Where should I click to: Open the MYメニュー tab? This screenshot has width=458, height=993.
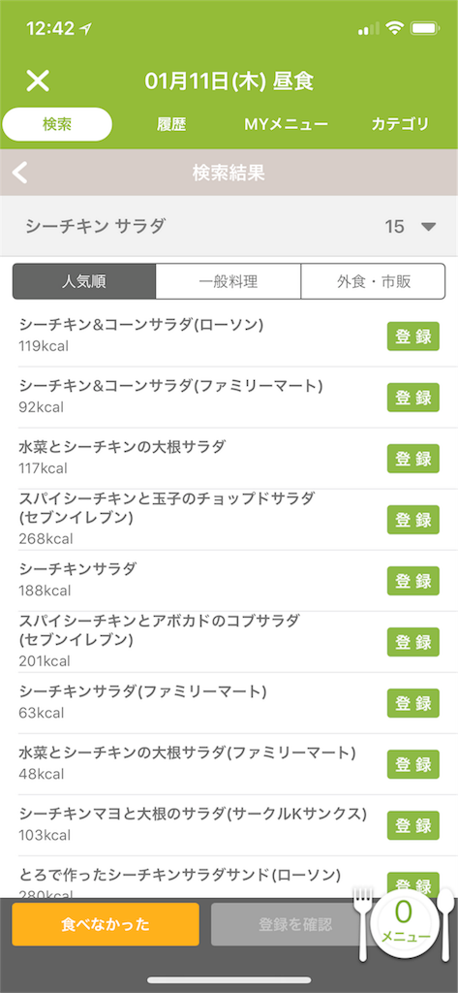click(286, 124)
